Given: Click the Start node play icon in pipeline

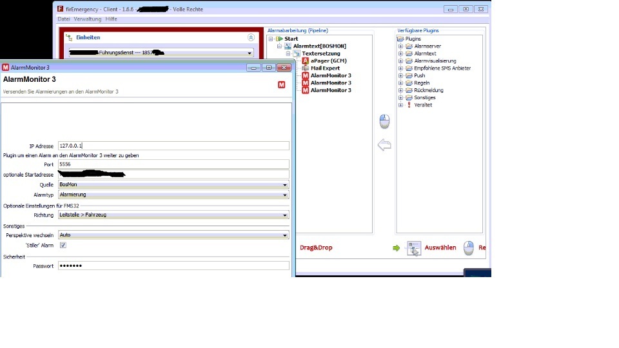Looking at the screenshot, I should tap(279, 39).
